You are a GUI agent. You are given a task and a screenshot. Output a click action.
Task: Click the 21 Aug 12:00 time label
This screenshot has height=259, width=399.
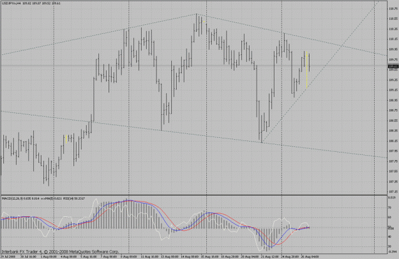pyautogui.click(x=270, y=256)
